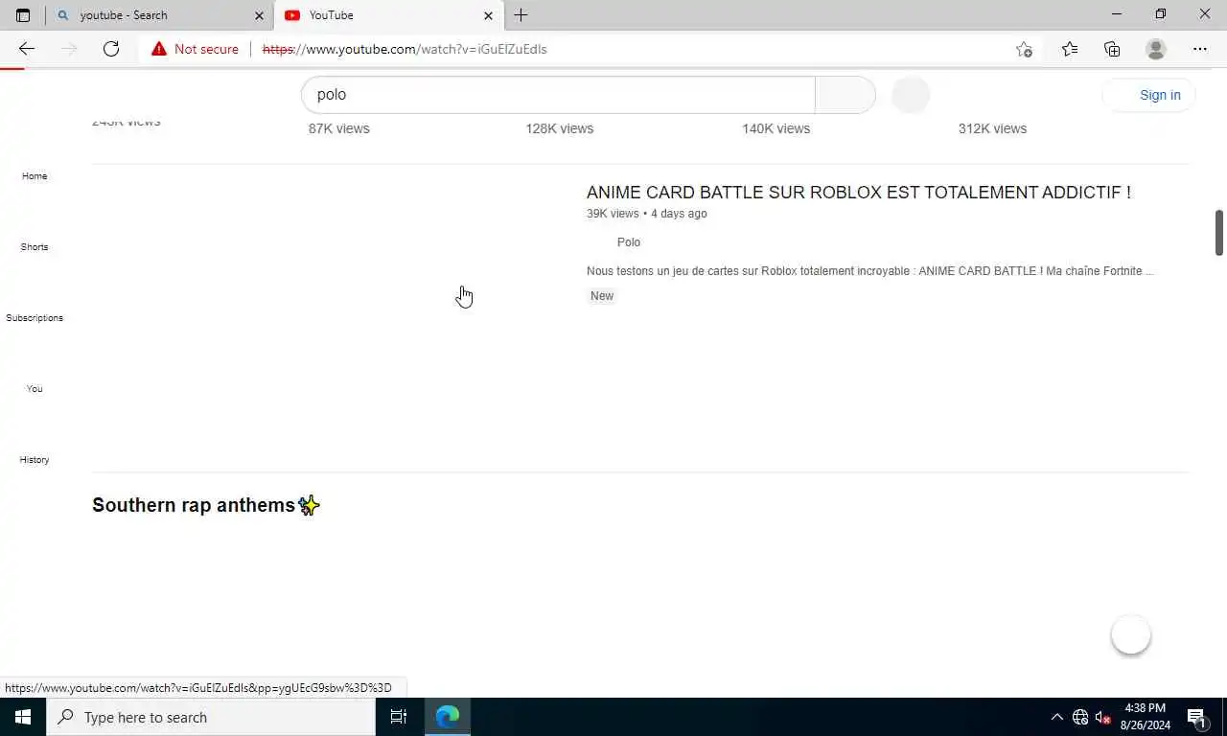The image size is (1227, 736).
Task: Show hidden system tray icons
Action: [x=1057, y=717]
